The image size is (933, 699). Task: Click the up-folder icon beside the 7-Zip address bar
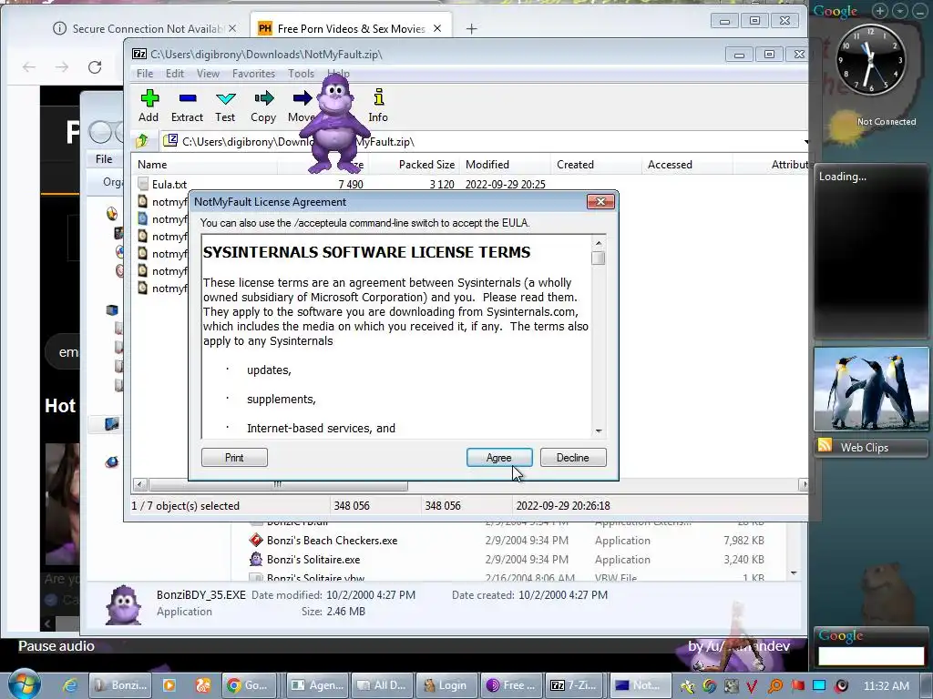pyautogui.click(x=142, y=141)
